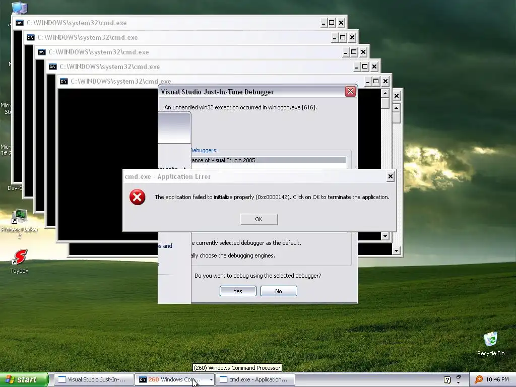The width and height of the screenshot is (516, 387).
Task: Maximize the fourth-from-back cmd.exe window
Action: pyautogui.click(x=365, y=67)
